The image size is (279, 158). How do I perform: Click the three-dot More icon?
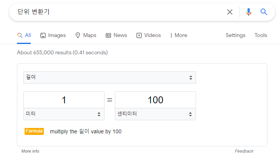tap(171, 35)
